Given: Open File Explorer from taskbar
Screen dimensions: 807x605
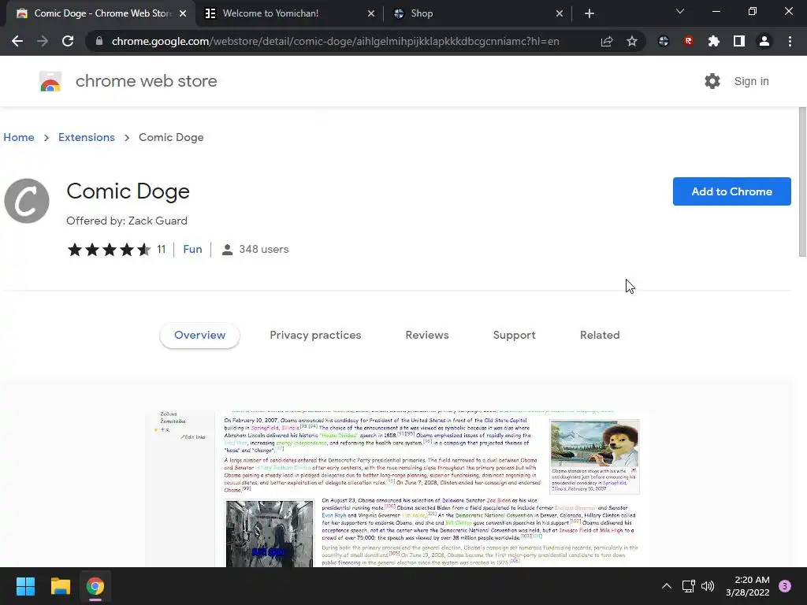Looking at the screenshot, I should [60, 586].
